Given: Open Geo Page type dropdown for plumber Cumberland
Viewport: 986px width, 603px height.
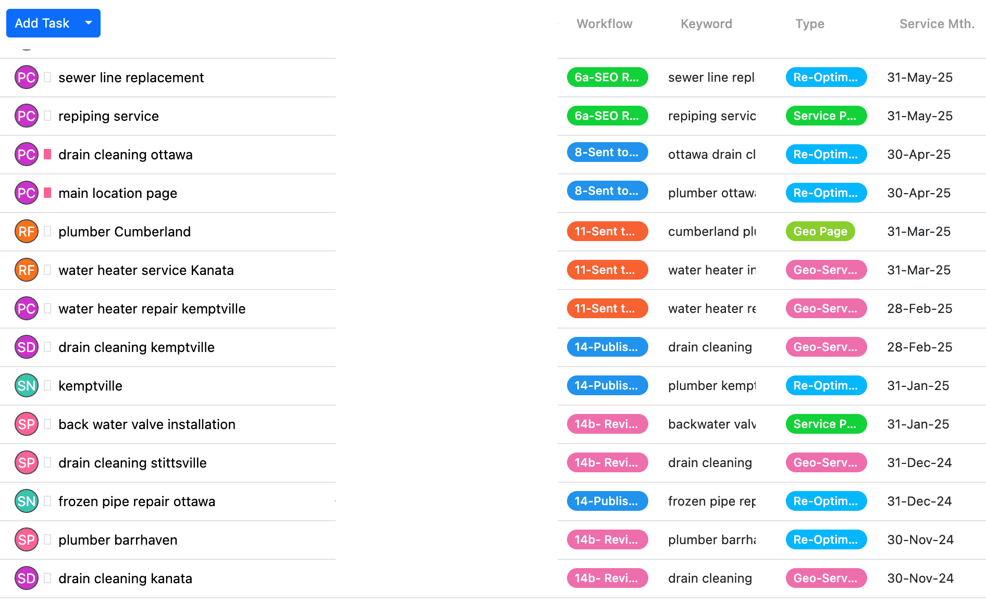Looking at the screenshot, I should point(820,231).
